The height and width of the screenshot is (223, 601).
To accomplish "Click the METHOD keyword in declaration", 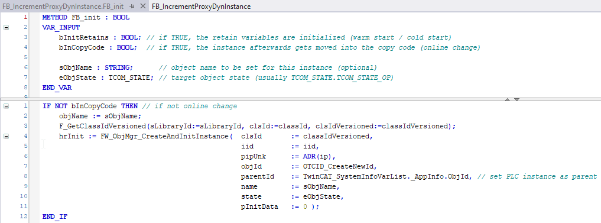I will point(55,18).
